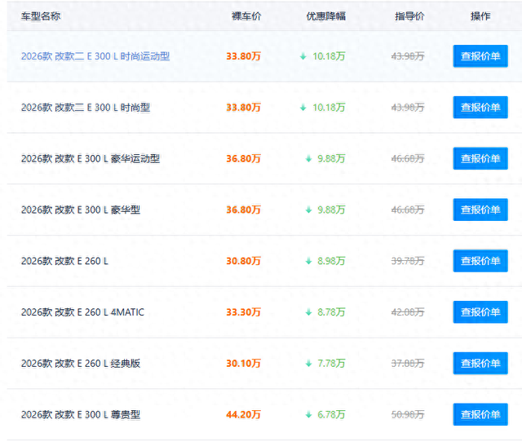Click discount 10.18万 in the E 300 L 时尚型 row
The image size is (522, 446).
pos(329,108)
